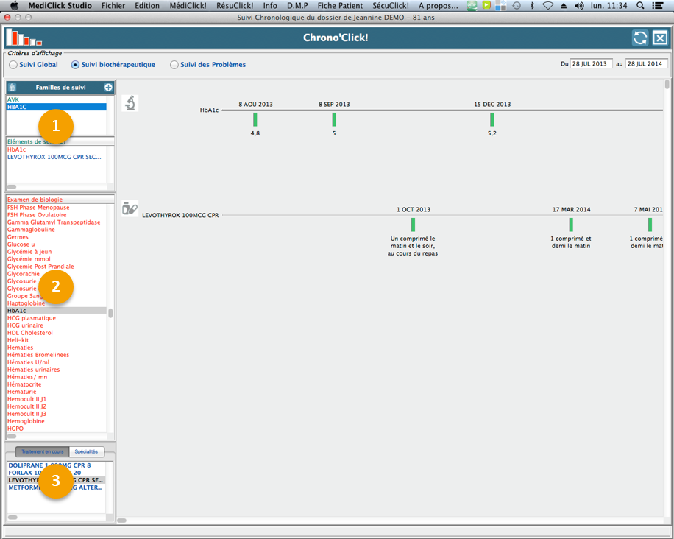674x539 pixels.
Task: Add a new family with the plus icon
Action: (108, 88)
